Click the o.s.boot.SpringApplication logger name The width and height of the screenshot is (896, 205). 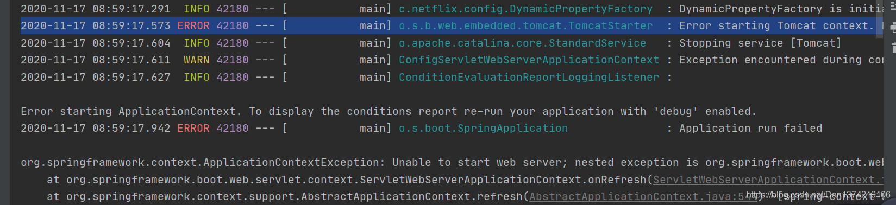(x=483, y=128)
